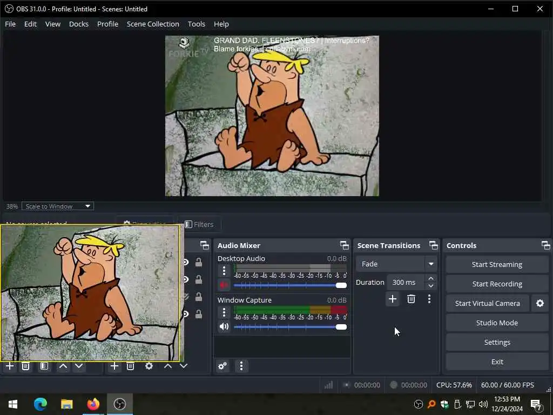This screenshot has height=415, width=553.
Task: Add a new scene transition
Action: click(393, 299)
